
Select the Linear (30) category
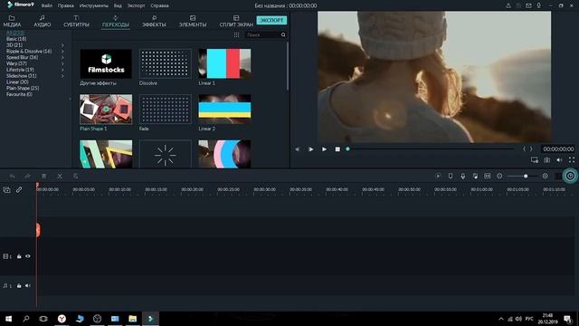coord(17,82)
